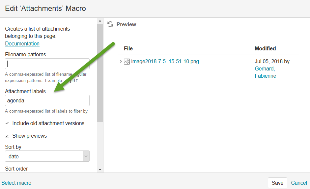Uncheck the Show previews checkbox
Image resolution: width=310 pixels, height=189 pixels.
(7, 136)
